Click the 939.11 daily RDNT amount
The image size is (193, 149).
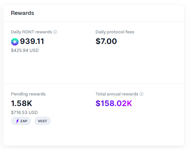coord(32,41)
